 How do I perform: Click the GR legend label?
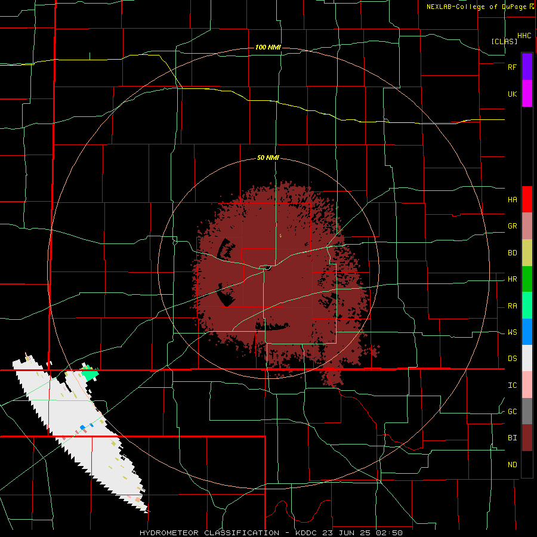coord(512,226)
